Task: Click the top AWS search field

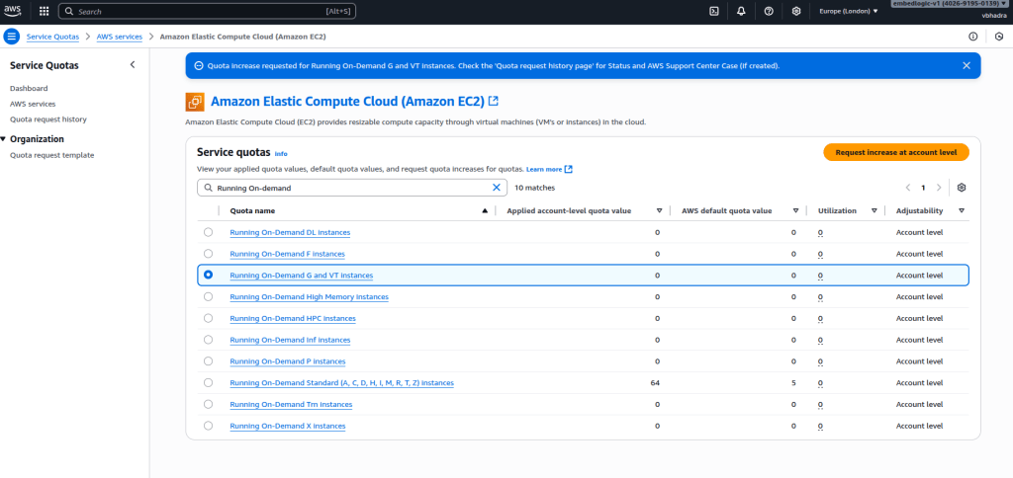Action: coord(198,11)
